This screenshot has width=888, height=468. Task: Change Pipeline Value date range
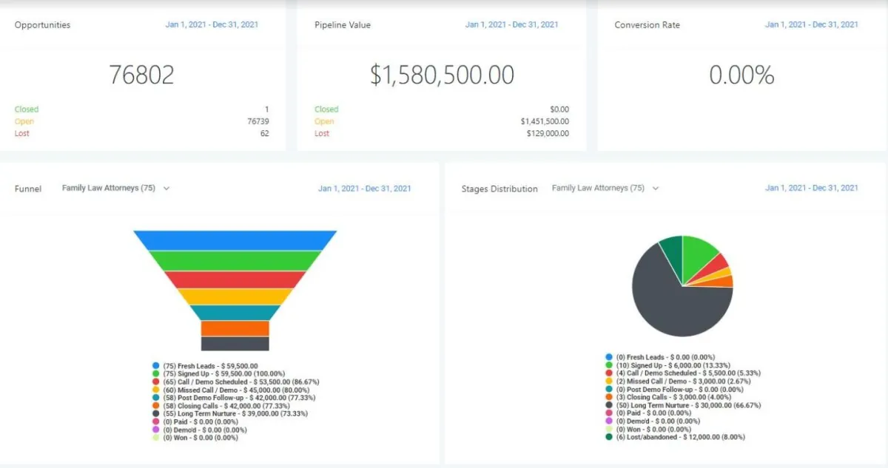click(x=511, y=24)
